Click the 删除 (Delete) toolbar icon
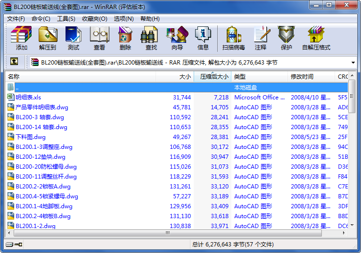Screen dimensions: 361x253 [125, 34]
